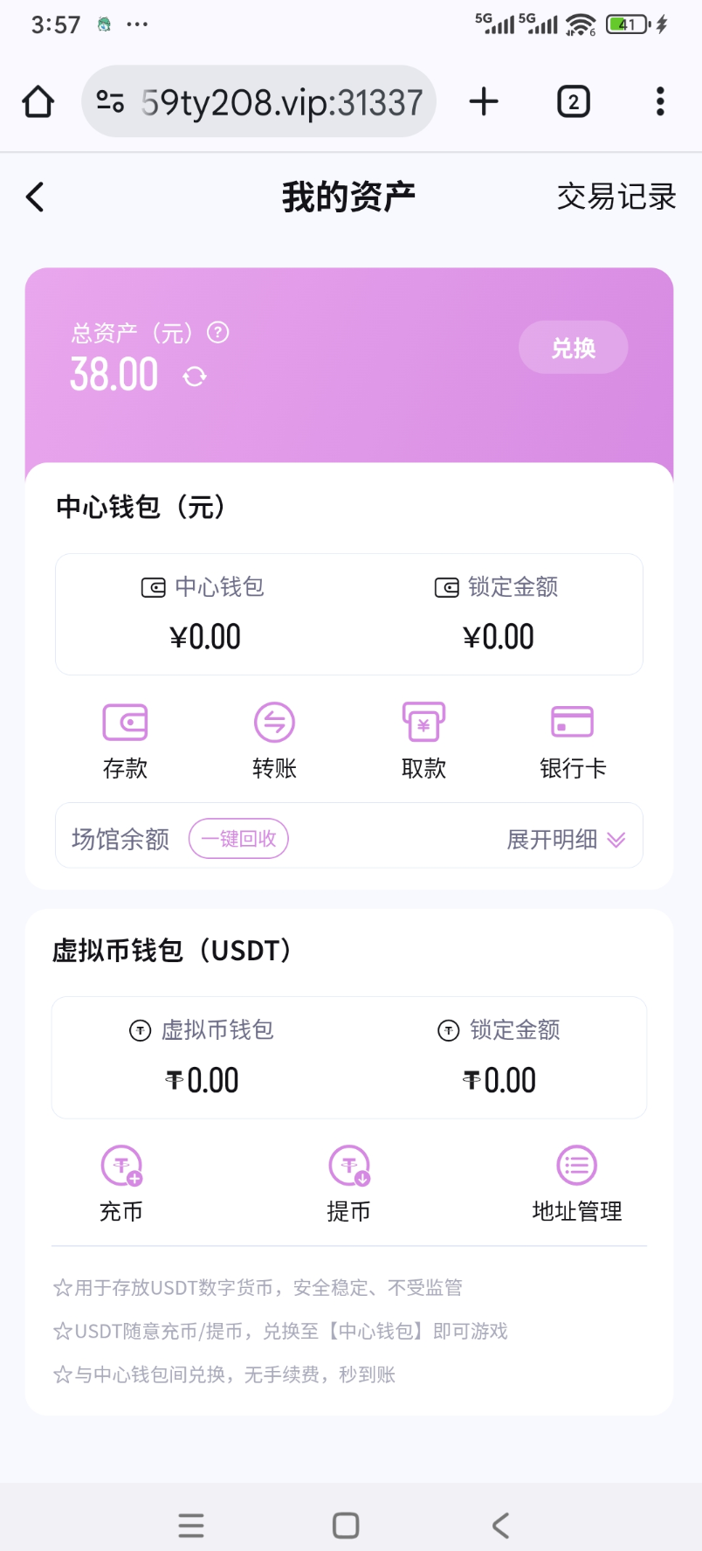
Task: Open 交易记录 transaction records
Action: 616,197
